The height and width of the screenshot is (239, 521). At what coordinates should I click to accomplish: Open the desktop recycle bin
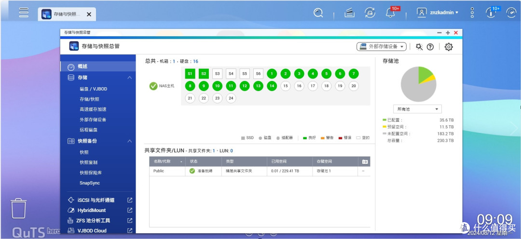(18, 209)
